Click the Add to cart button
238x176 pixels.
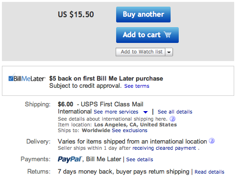tap(147, 35)
